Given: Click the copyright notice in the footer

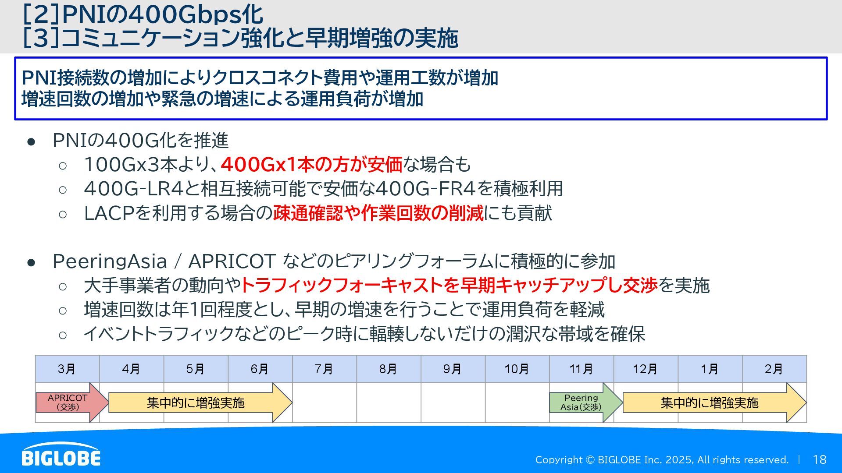Looking at the screenshot, I should click(662, 460).
